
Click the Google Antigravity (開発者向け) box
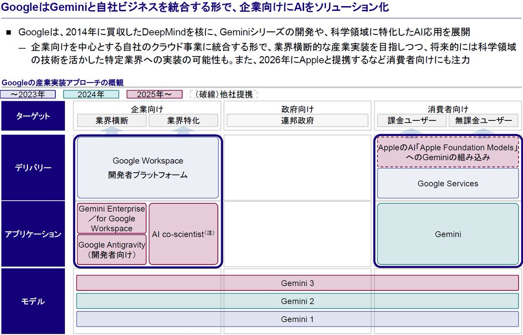(x=111, y=250)
